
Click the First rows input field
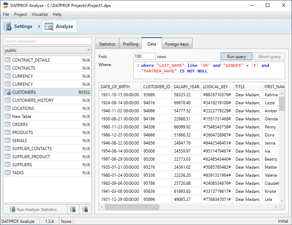pos(144,56)
